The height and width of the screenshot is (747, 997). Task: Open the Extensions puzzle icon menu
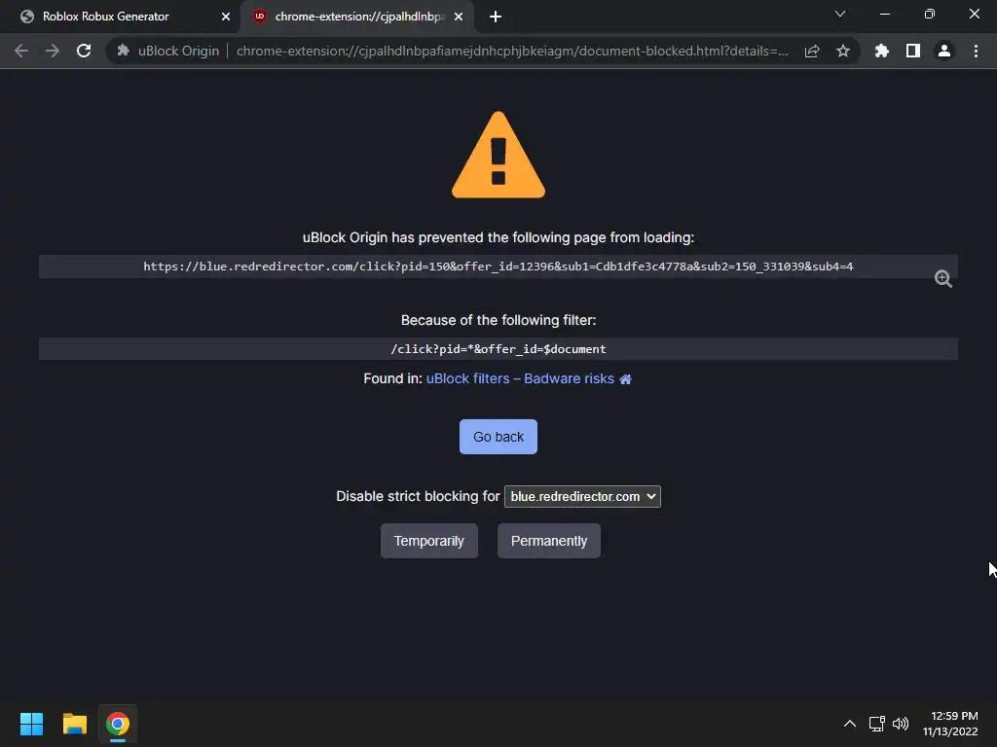click(x=881, y=51)
